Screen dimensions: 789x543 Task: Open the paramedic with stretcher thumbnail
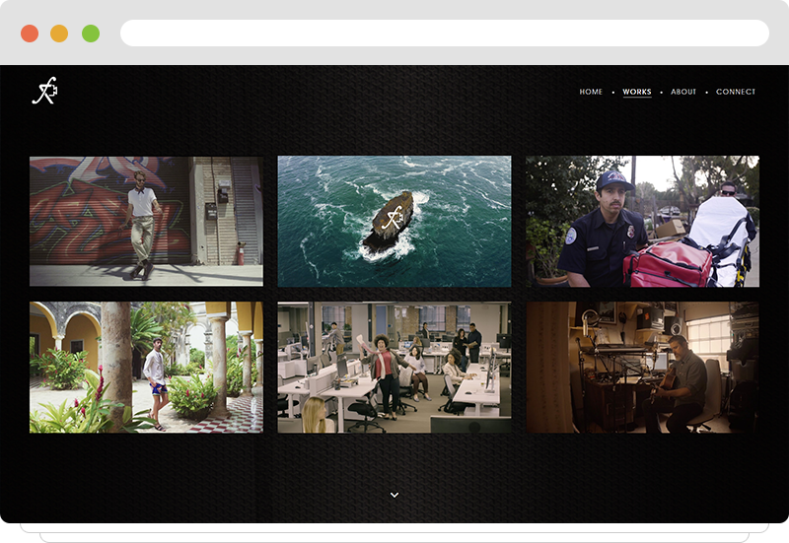[643, 221]
